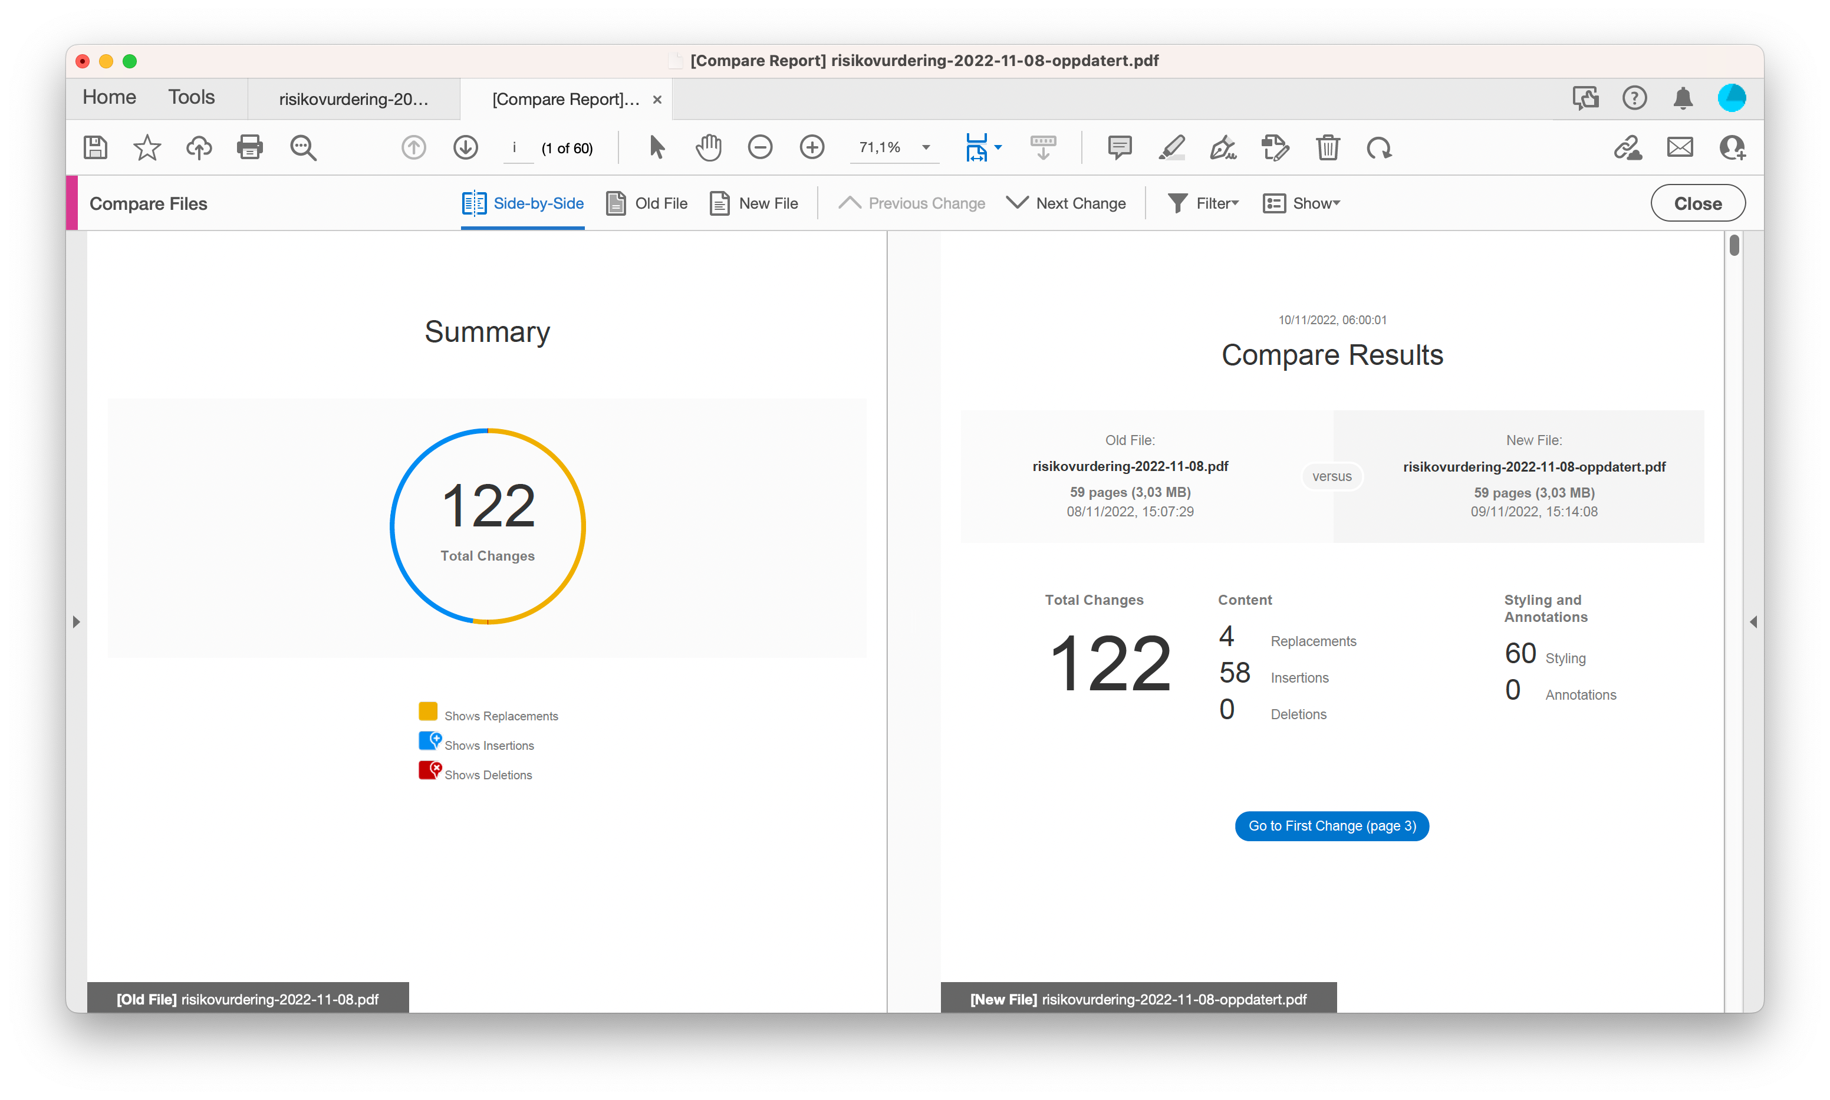Zoom out with minus icon
Screen dimensions: 1830x1100
[x=760, y=147]
